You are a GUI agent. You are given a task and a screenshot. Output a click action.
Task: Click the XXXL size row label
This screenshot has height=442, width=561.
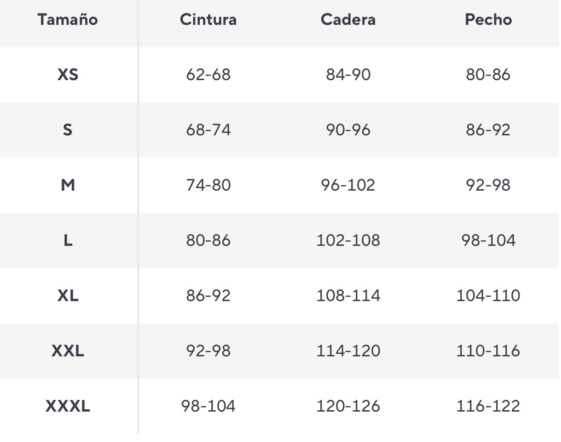point(68,406)
